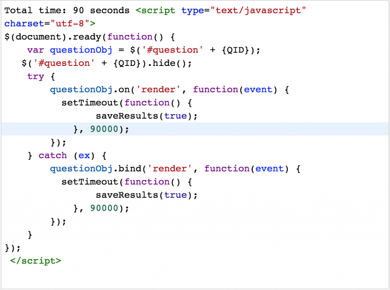Click the "(ex)" exception parameter
Viewport: 390px width, 290px height.
[84, 155]
